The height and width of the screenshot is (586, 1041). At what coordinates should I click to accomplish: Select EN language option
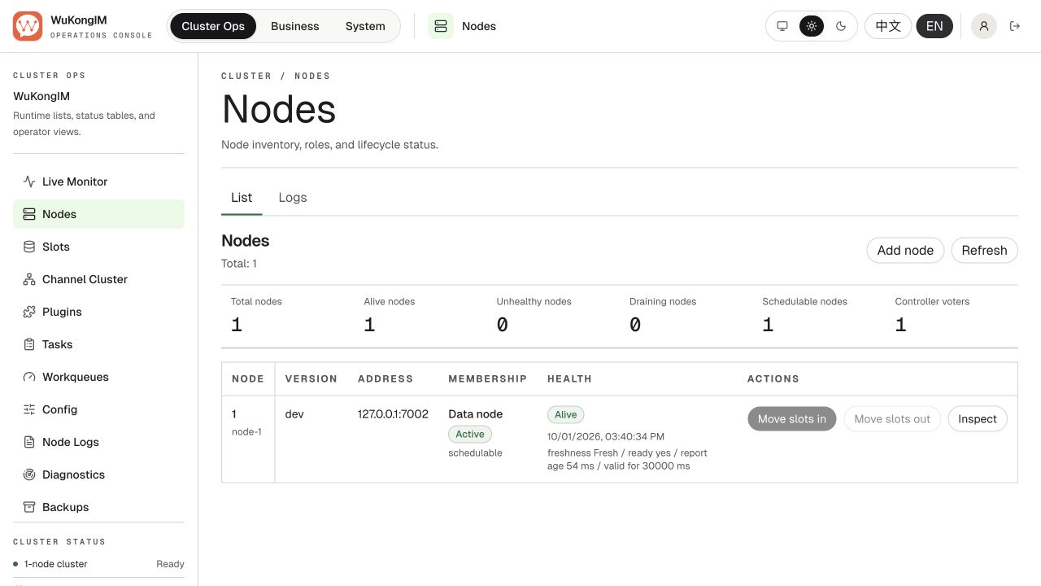tap(934, 26)
